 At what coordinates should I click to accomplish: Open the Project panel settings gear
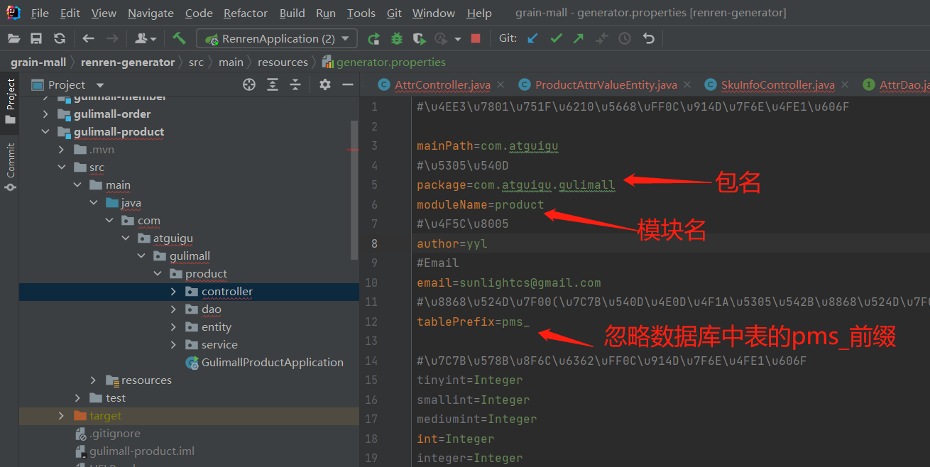325,84
